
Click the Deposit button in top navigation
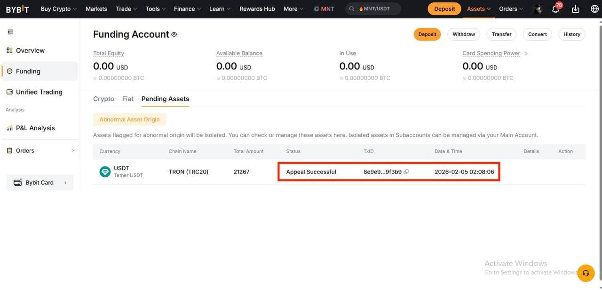coord(444,9)
